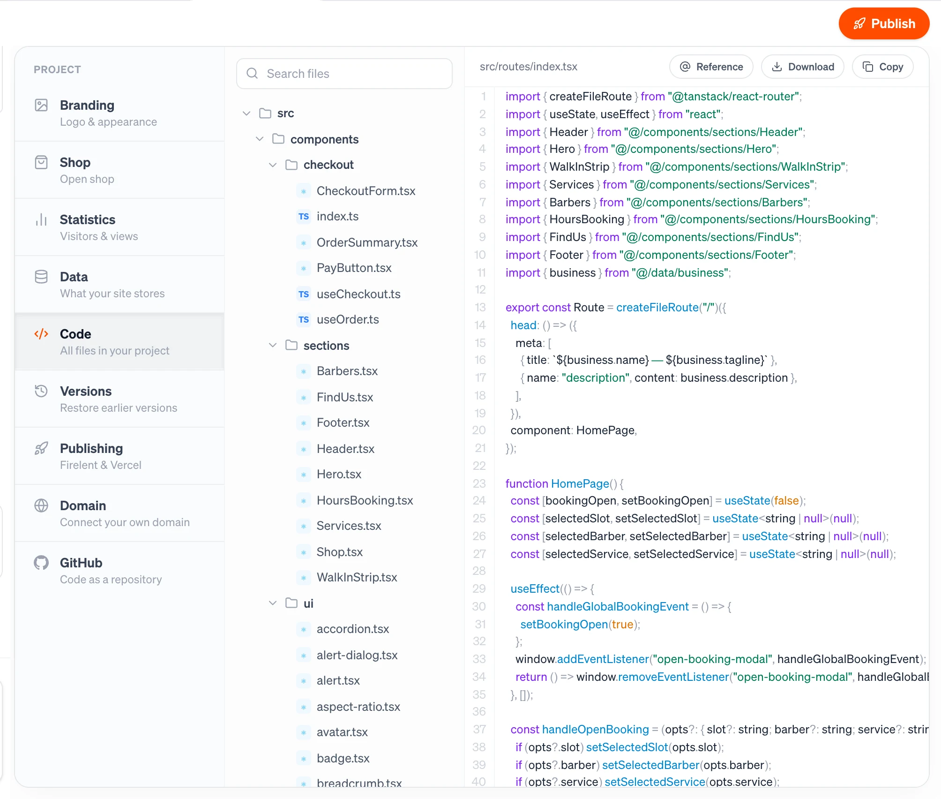Open the Statistics section
The height and width of the screenshot is (799, 941).
click(119, 227)
